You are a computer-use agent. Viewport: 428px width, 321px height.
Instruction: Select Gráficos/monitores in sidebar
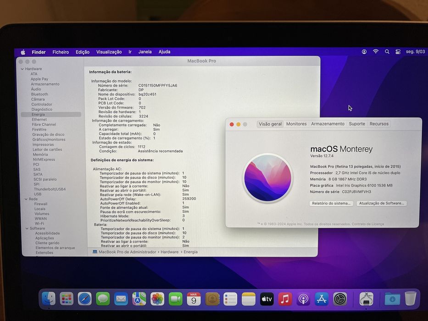49,139
